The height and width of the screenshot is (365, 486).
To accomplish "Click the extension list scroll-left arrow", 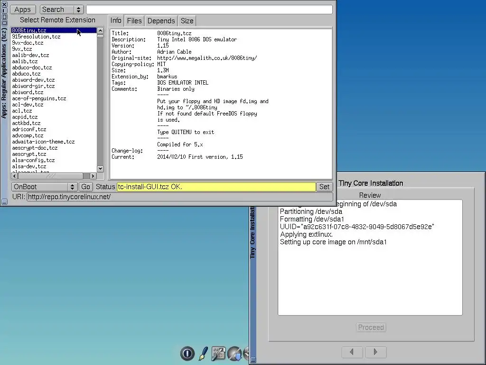I will 14,176.
